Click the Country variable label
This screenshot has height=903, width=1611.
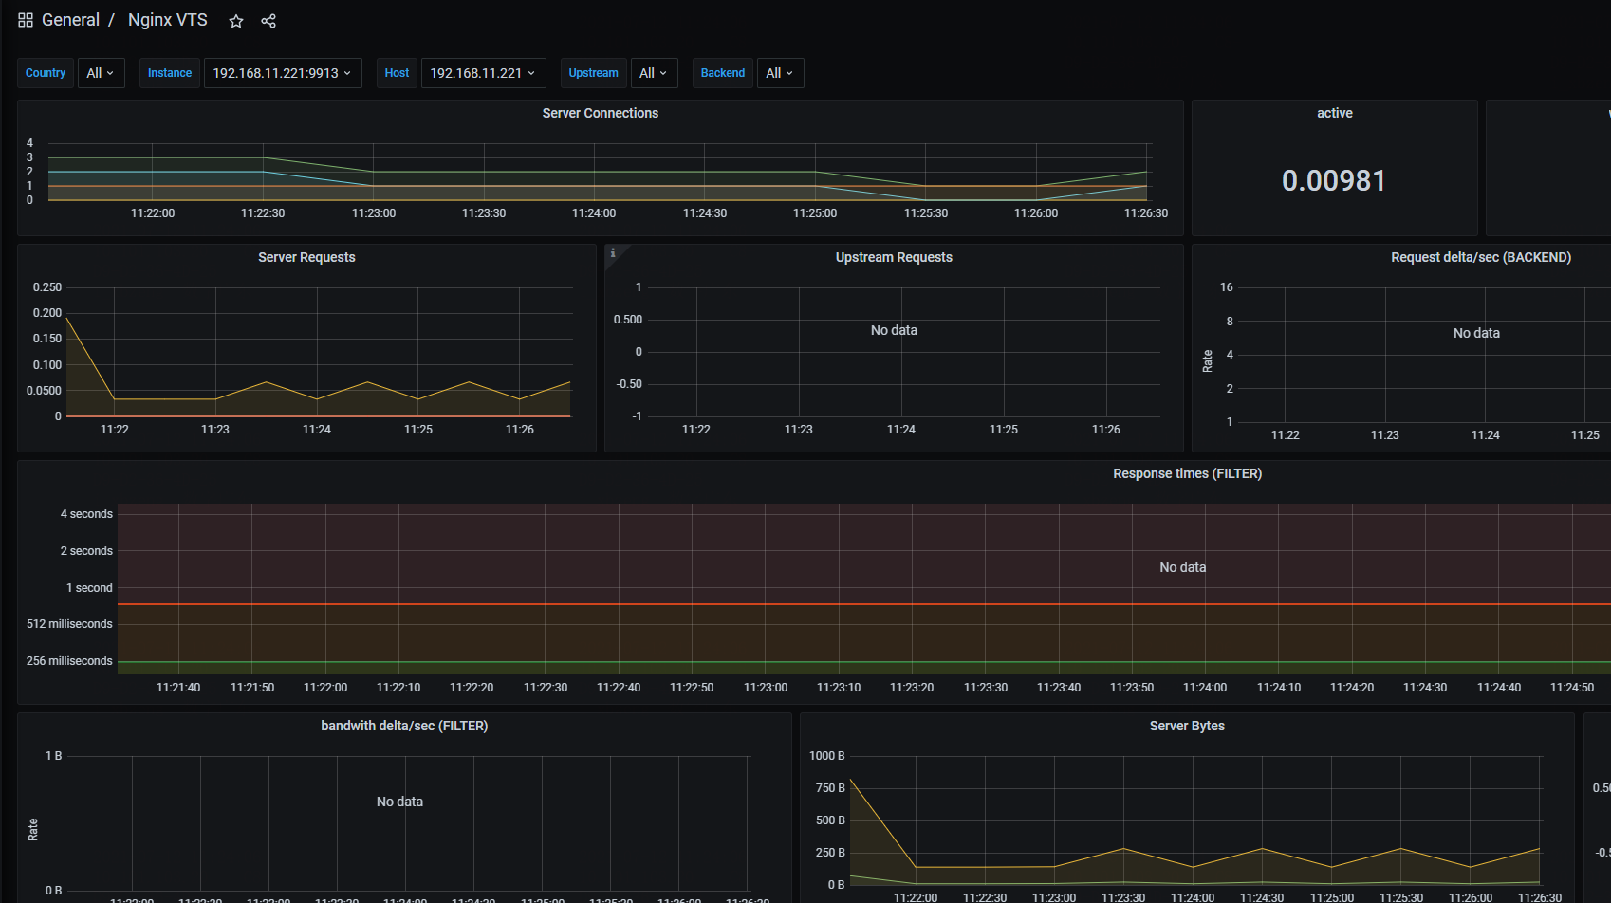coord(46,73)
